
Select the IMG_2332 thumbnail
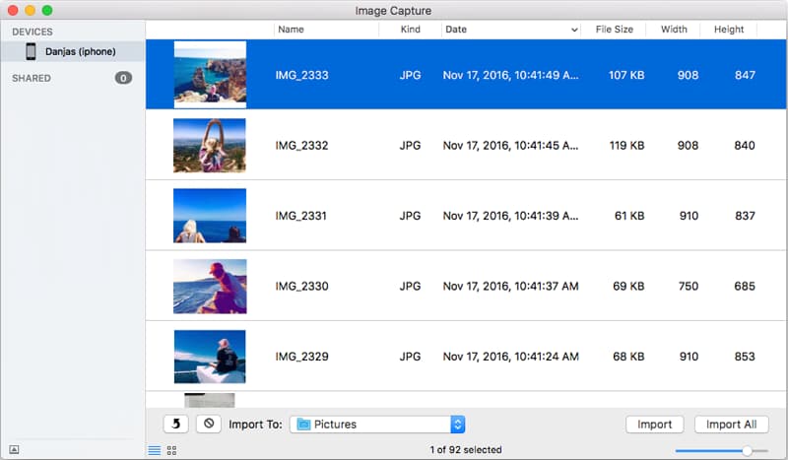tap(209, 146)
